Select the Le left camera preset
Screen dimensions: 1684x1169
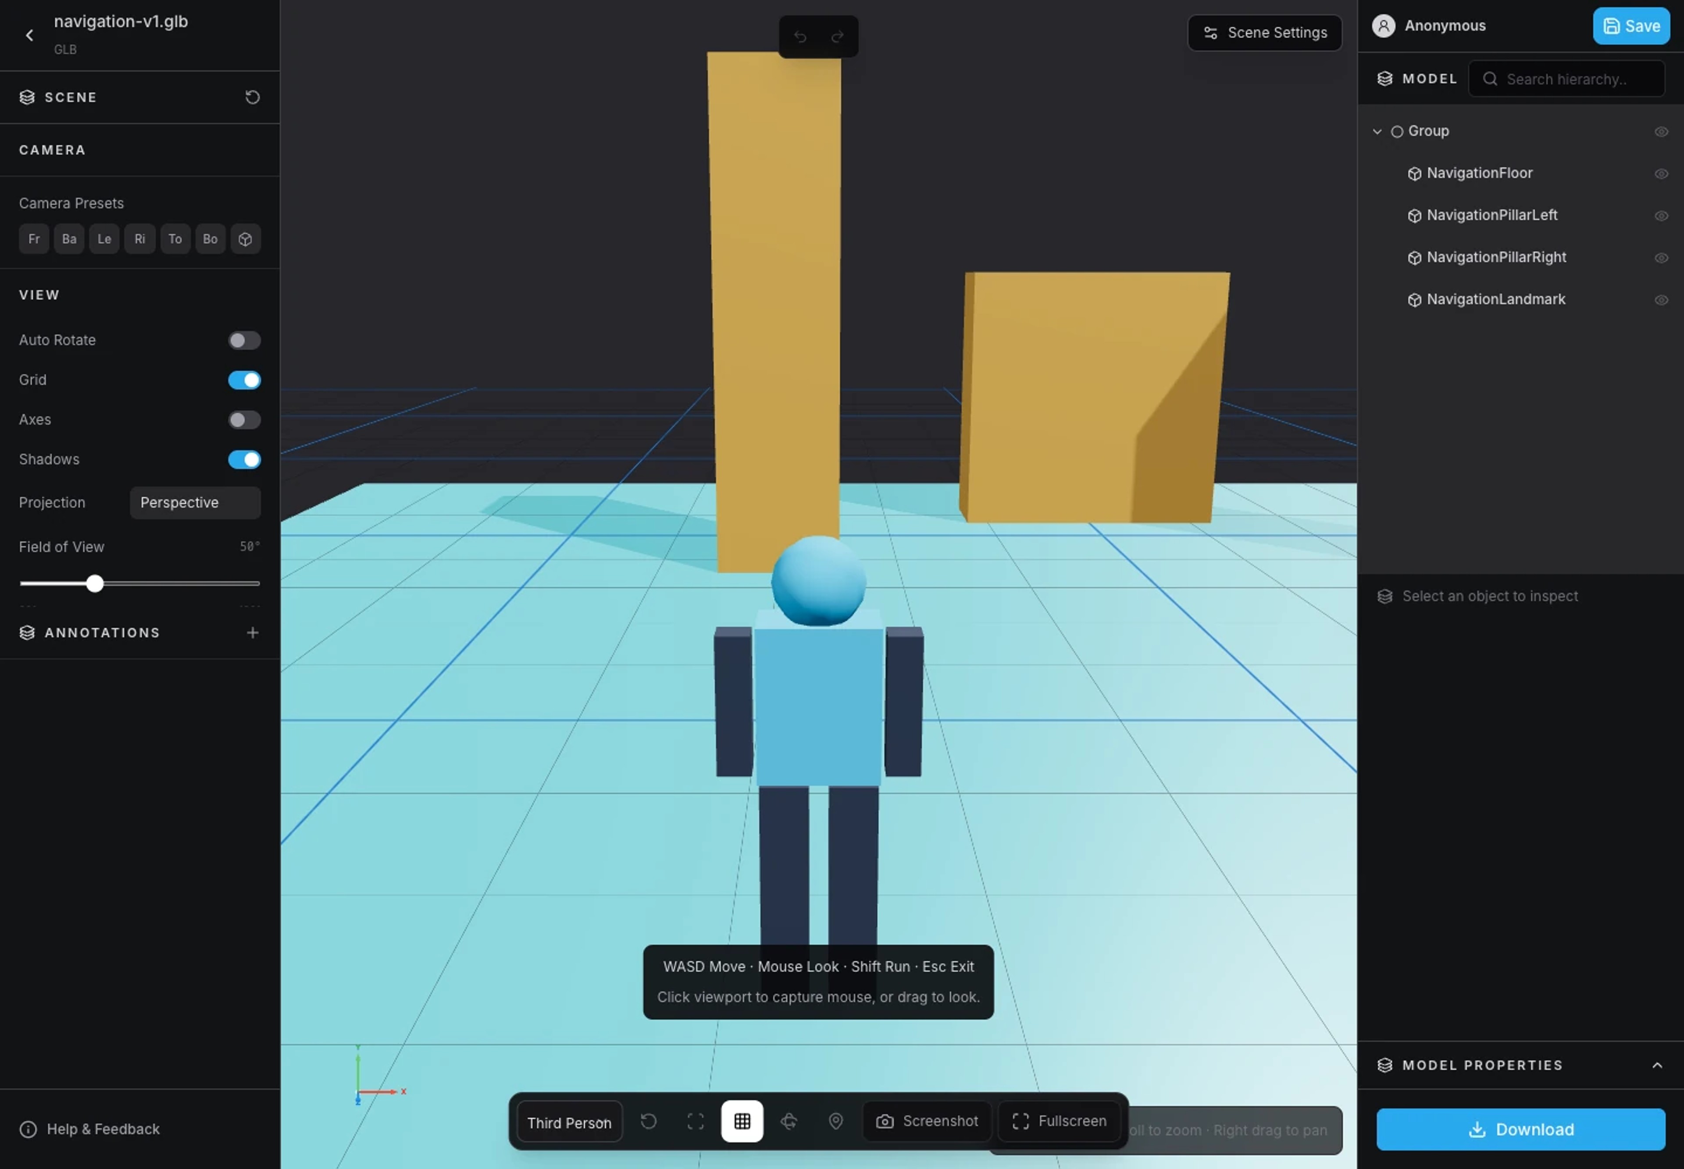pyautogui.click(x=104, y=239)
